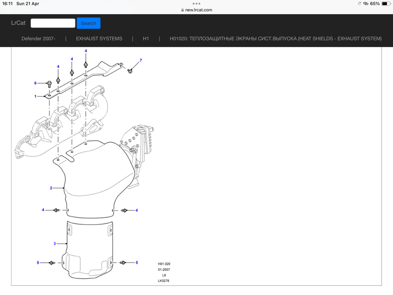Tap the three-dot multitasking menu at top

click(x=196, y=4)
